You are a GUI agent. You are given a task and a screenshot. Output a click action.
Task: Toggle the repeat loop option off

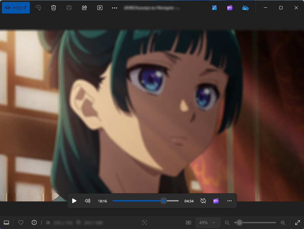tap(203, 201)
